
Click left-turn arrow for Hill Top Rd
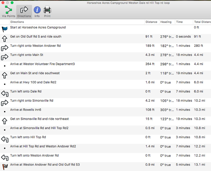coord(5,139)
